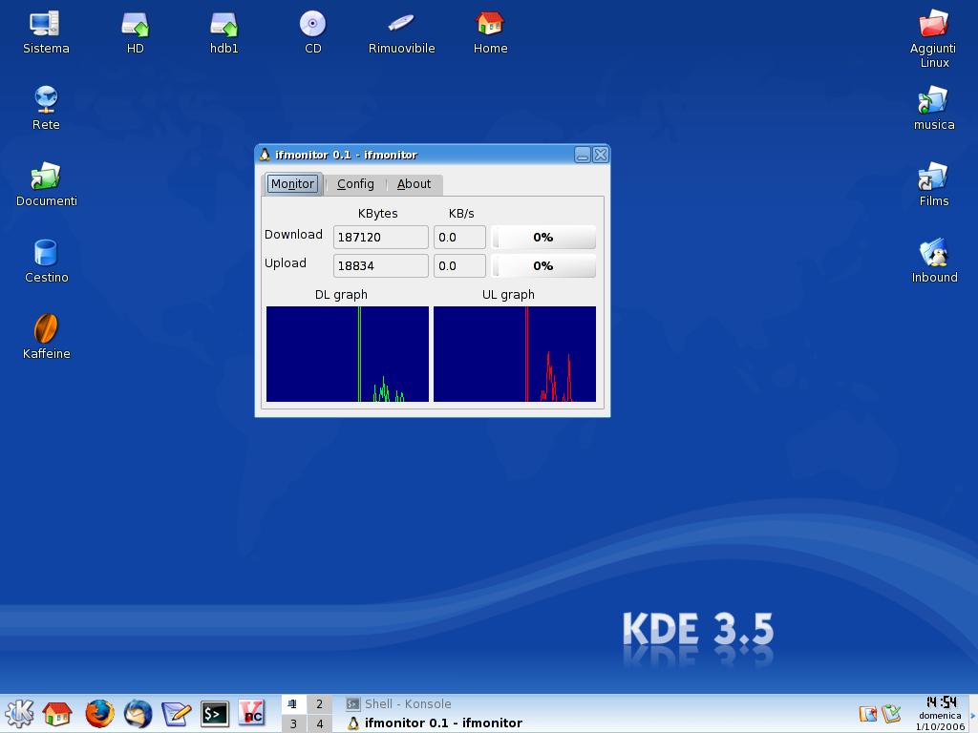Click the organizer tray icon with a checkmark
The width and height of the screenshot is (978, 733).
point(891,713)
